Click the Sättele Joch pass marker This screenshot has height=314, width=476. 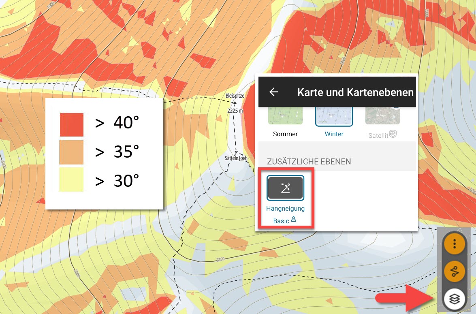236,152
